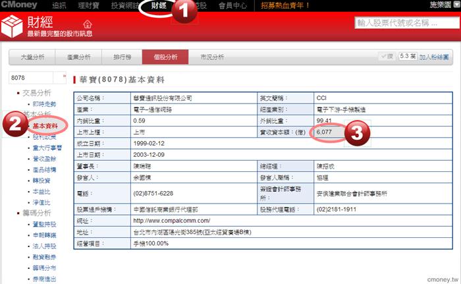Screen dimensions: 461x284
Task: Click founding date 1999-02-12
Action: 149,144
